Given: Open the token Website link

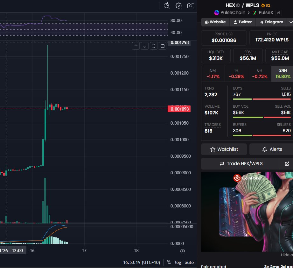Looking at the screenshot, I should pos(215,22).
